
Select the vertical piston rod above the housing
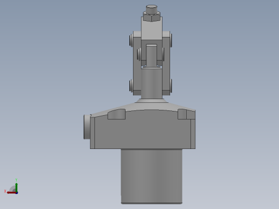[152, 84]
